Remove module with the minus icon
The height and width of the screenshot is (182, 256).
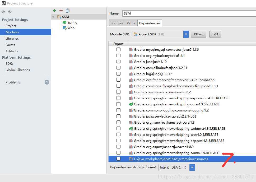coord(61,11)
